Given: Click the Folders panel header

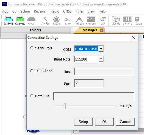Looking at the screenshot, I should point(35,30).
